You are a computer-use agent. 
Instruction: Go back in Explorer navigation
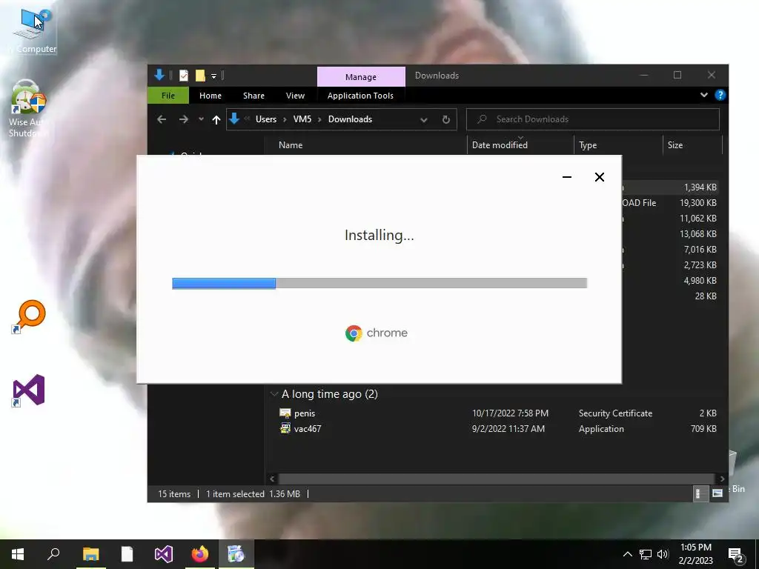pos(162,119)
